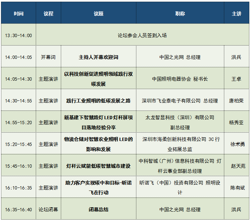This screenshot has width=251, height=221.
Task: Click the topic 助力客户实现碳中和目标-昕诺飞在行动
Action: pyautogui.click(x=99, y=188)
